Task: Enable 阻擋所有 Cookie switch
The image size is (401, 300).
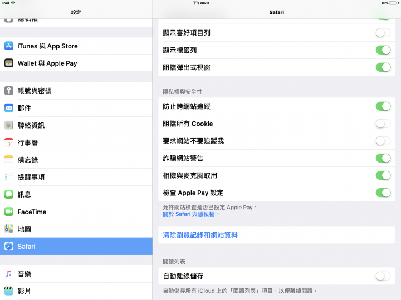Action: [x=383, y=124]
